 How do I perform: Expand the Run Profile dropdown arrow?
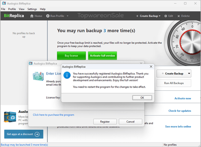(x=68, y=16)
